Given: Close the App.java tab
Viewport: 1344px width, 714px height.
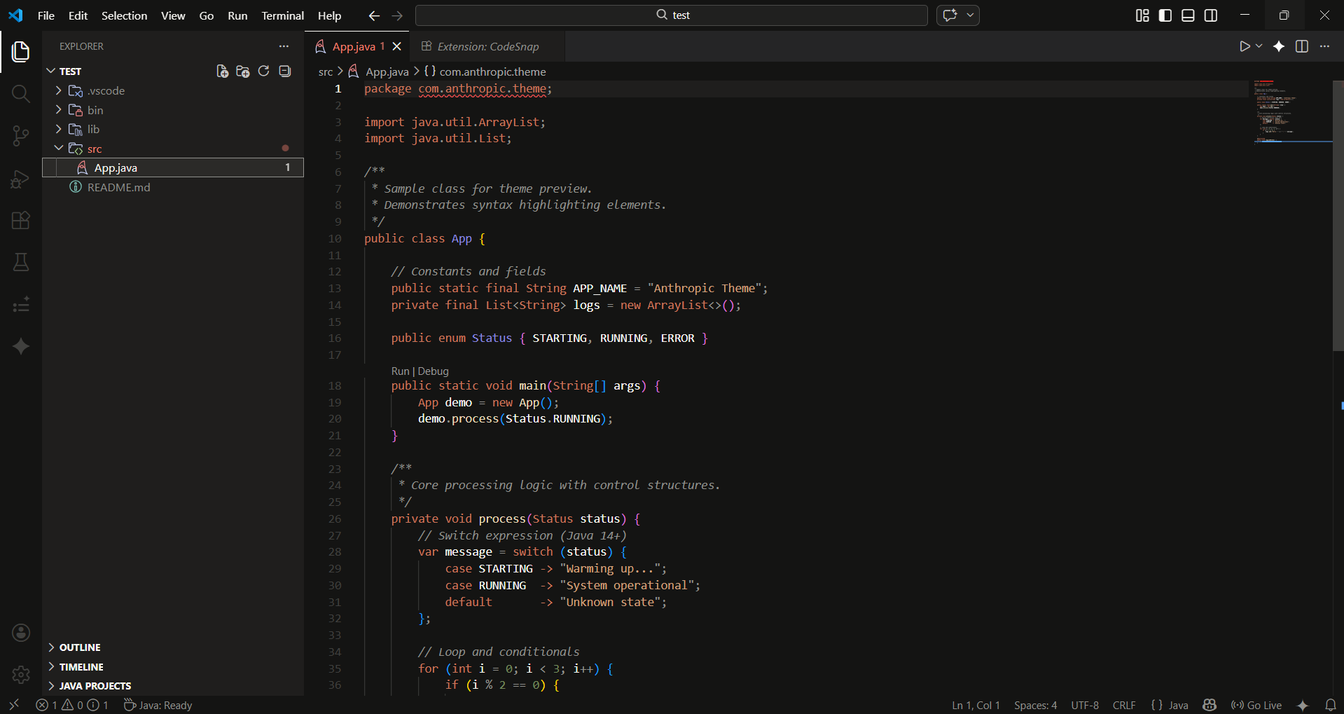Looking at the screenshot, I should (397, 46).
